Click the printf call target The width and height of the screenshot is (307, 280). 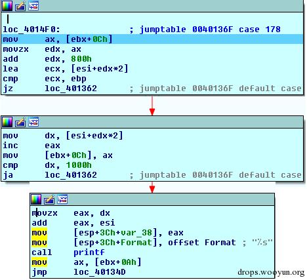tap(89, 252)
